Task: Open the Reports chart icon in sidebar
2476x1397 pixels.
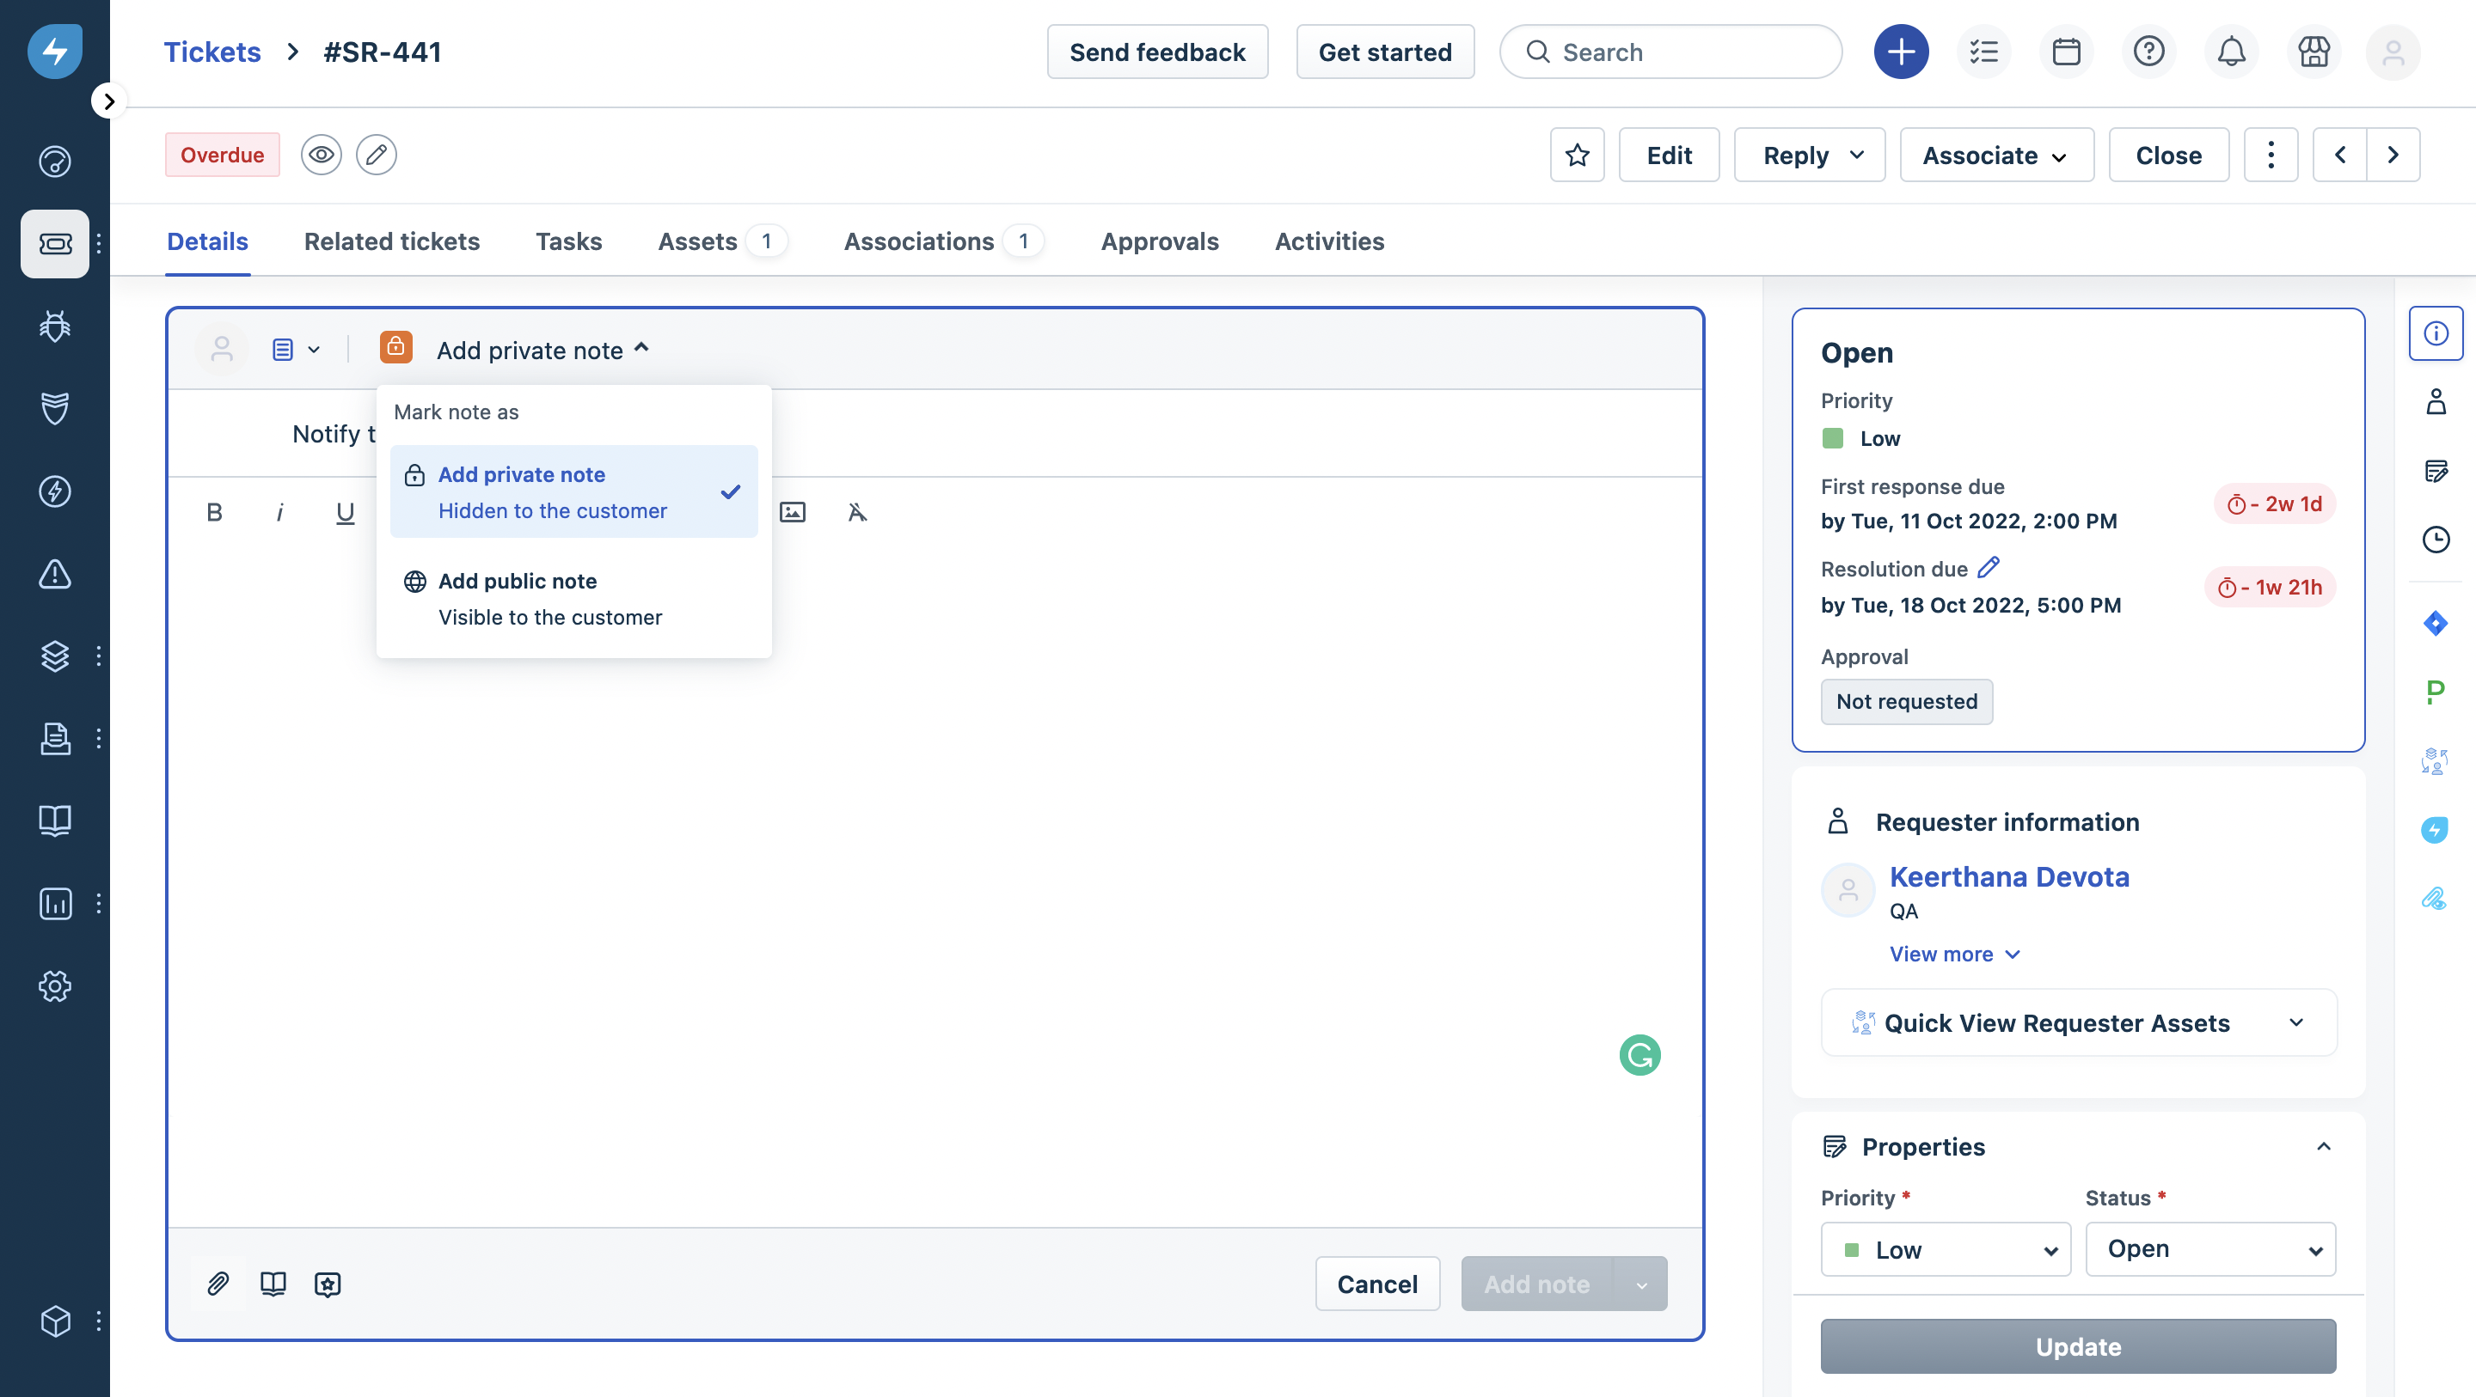Action: point(55,903)
